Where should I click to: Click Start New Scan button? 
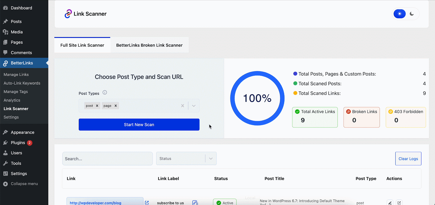click(139, 125)
